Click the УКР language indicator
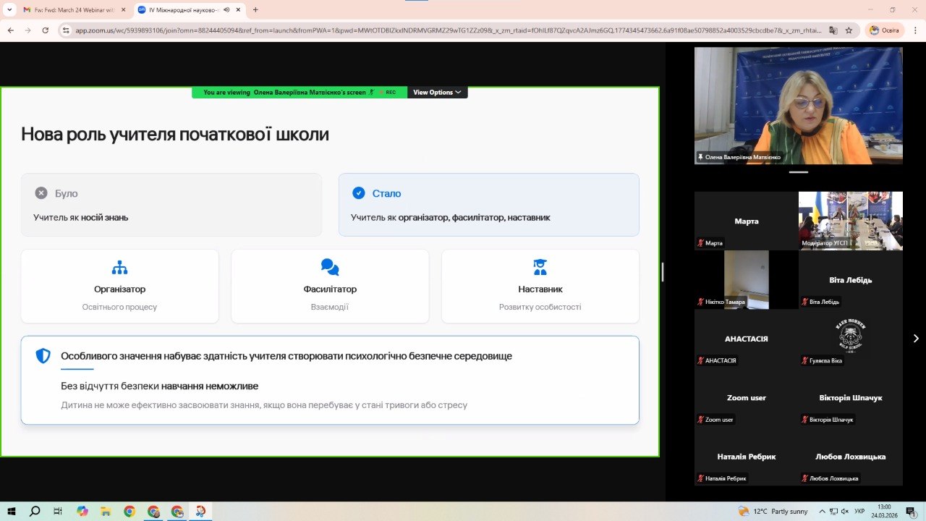This screenshot has width=926, height=521. click(859, 511)
